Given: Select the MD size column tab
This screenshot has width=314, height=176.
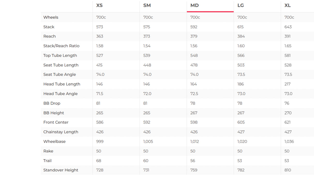Looking at the screenshot, I should click(x=195, y=5).
